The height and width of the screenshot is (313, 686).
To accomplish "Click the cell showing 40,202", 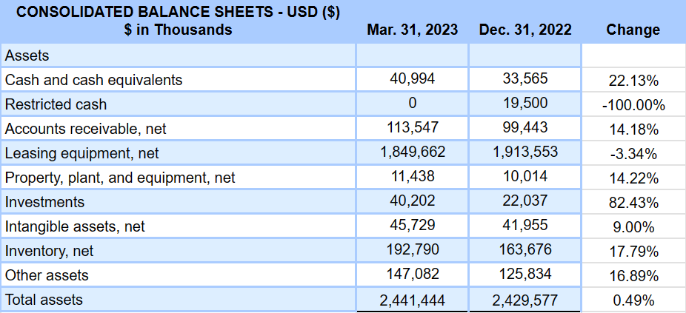I will pos(412,202).
